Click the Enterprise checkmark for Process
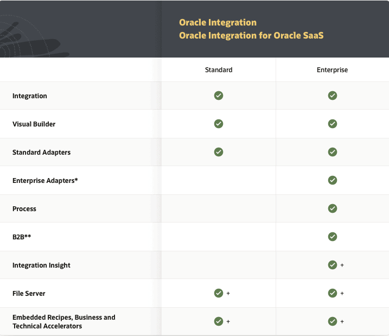The image size is (389, 336). (333, 208)
